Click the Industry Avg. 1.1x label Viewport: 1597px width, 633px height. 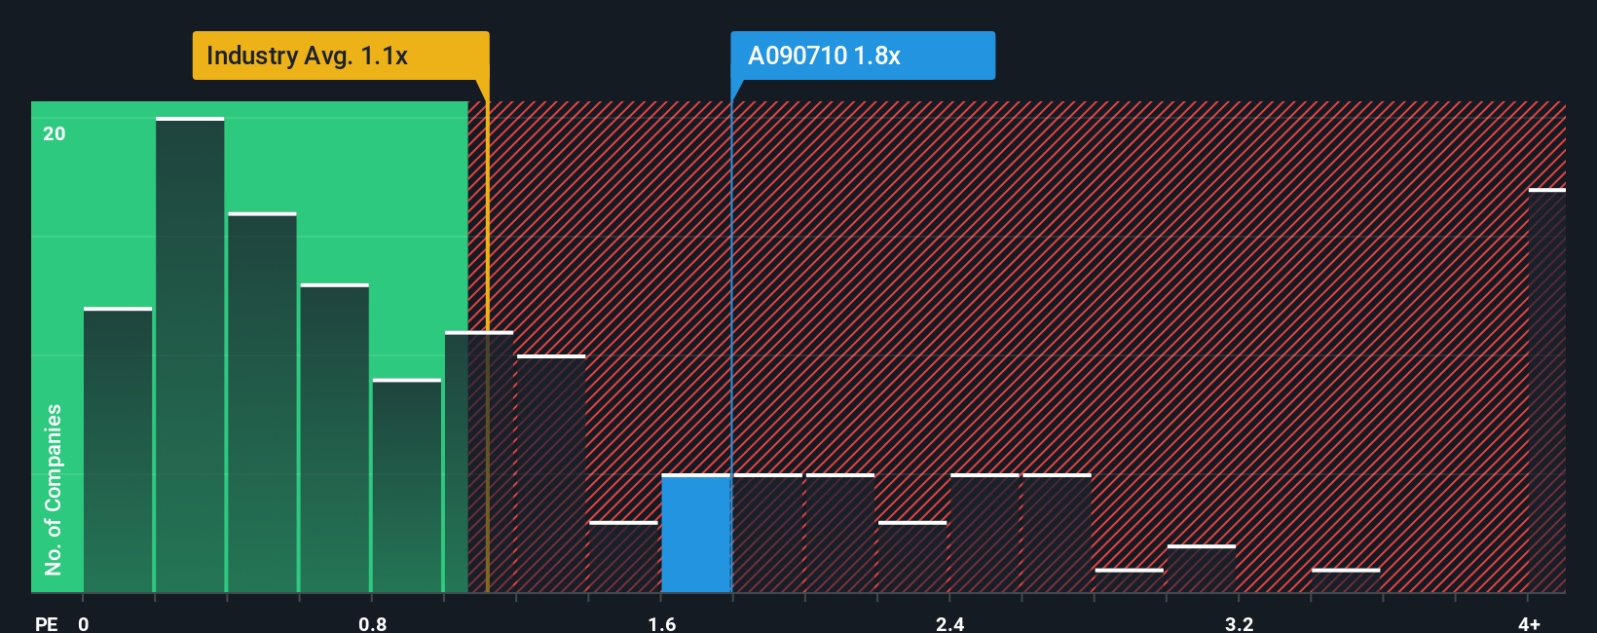(341, 56)
